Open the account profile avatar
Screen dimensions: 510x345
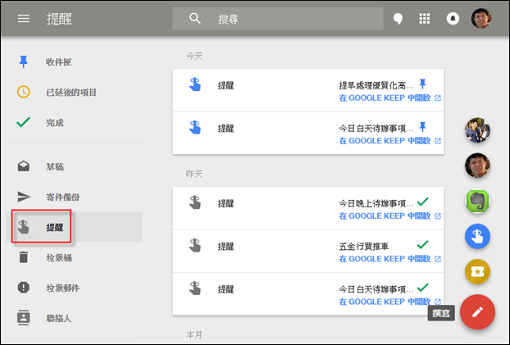(x=481, y=19)
